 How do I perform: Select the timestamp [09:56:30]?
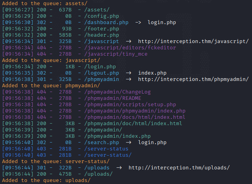18,23
